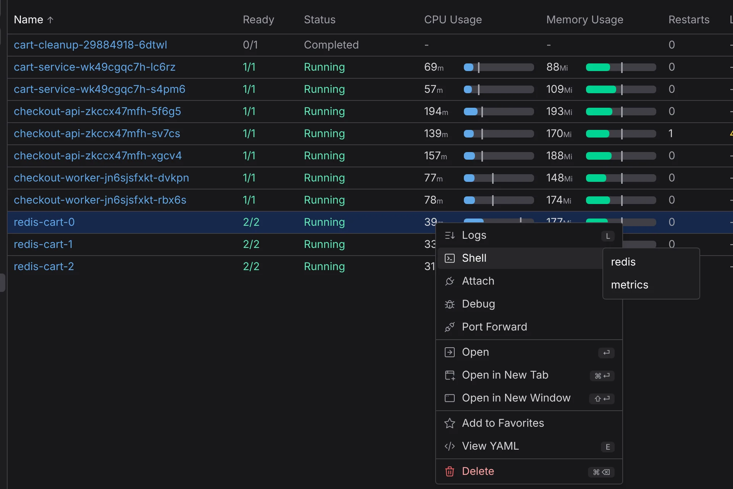Click the Open arrow-box icon

[450, 352]
